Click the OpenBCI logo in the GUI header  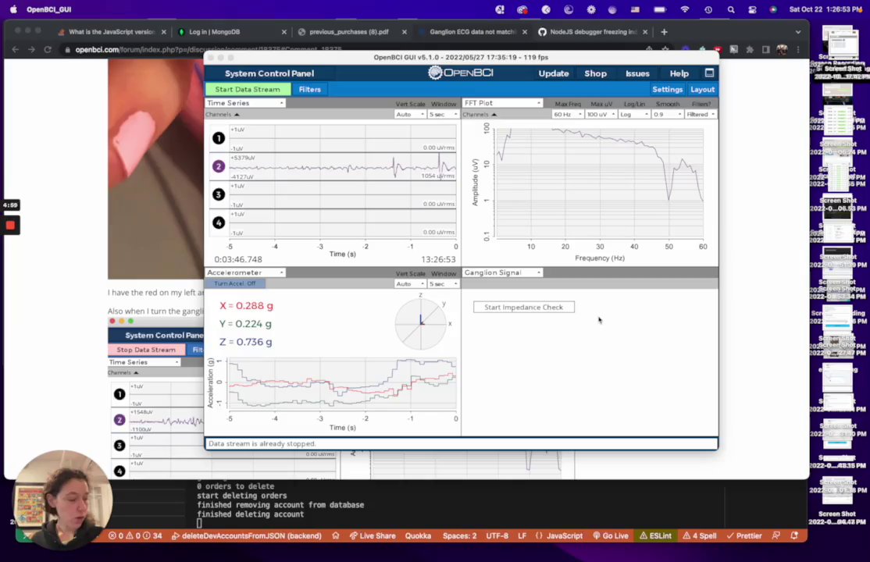pyautogui.click(x=461, y=73)
